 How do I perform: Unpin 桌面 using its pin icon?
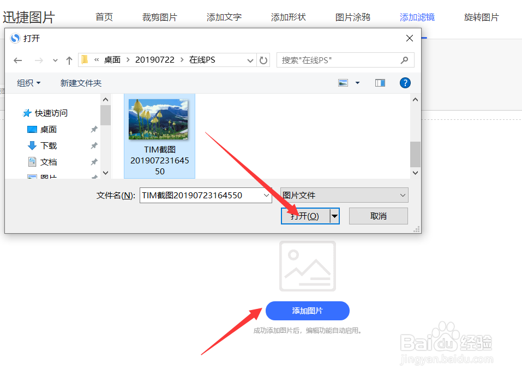point(94,129)
